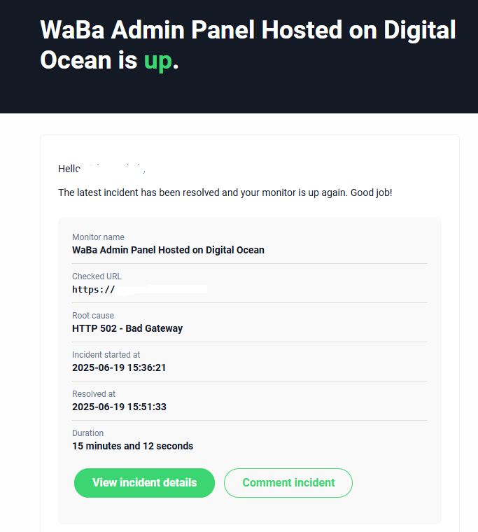478x532 pixels.
Task: Select the bold monitor name value in details card
Action: (x=168, y=250)
